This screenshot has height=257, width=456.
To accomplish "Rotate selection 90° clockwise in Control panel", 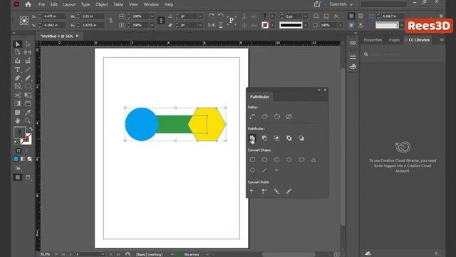I will pyautogui.click(x=212, y=16).
